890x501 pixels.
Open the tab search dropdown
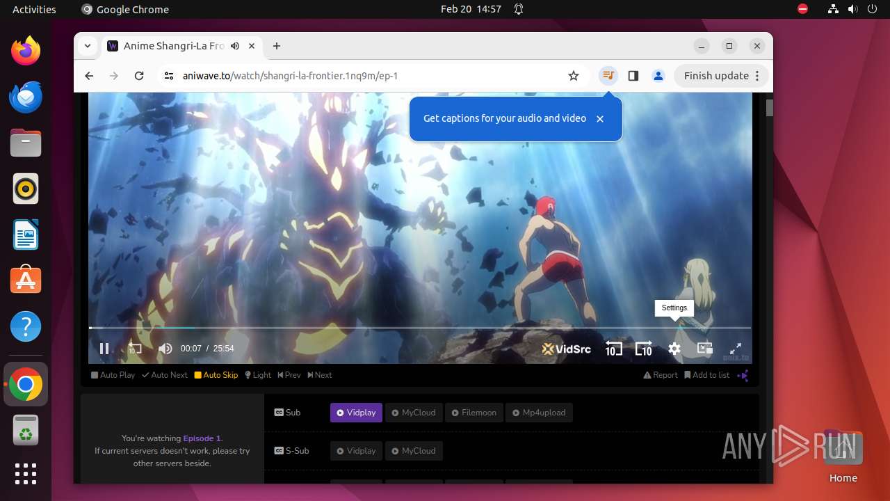click(x=88, y=46)
